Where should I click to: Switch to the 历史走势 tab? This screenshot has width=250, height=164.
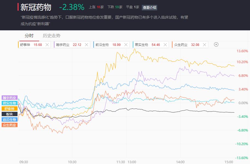(x=51, y=36)
